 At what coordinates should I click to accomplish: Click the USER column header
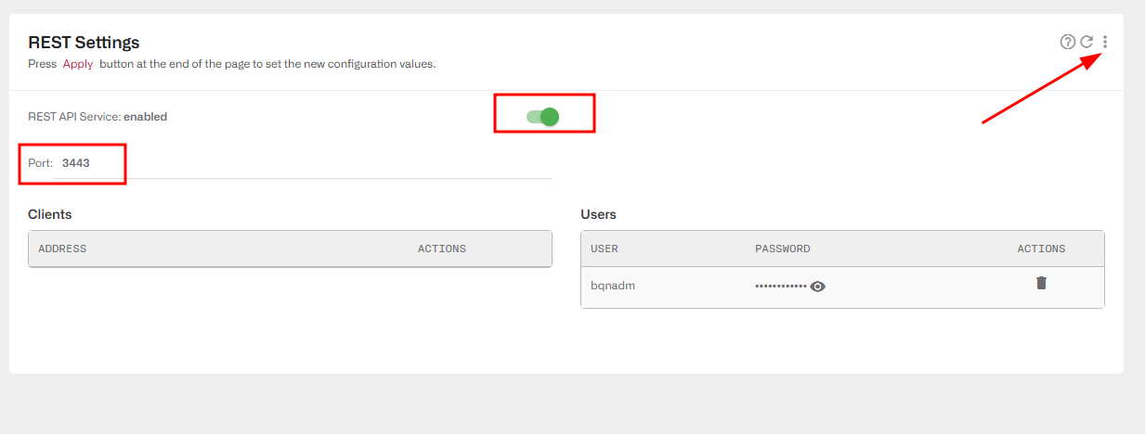(x=605, y=249)
